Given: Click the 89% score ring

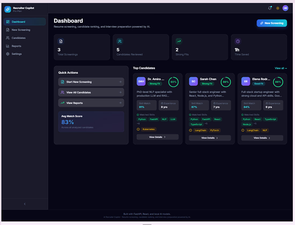Looking at the screenshot, I should click(x=226, y=82).
